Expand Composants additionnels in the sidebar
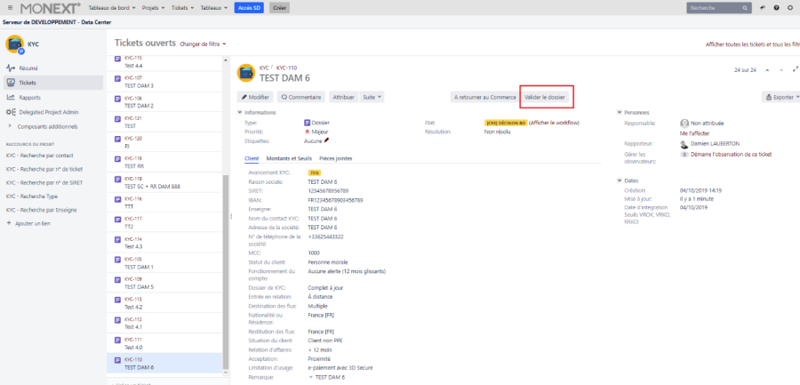Screen dimensions: 800x385 pyautogui.click(x=11, y=126)
